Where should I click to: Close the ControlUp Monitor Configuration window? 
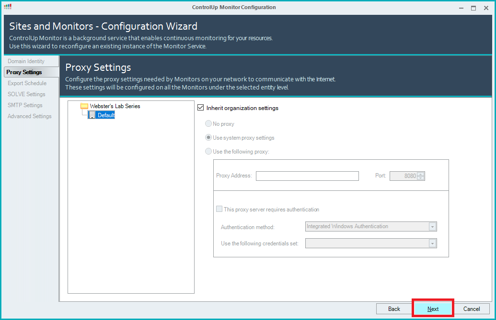[x=485, y=8]
